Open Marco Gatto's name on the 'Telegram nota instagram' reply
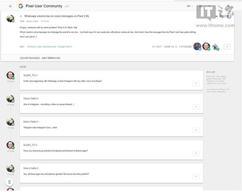242x192 pixels. [30, 122]
